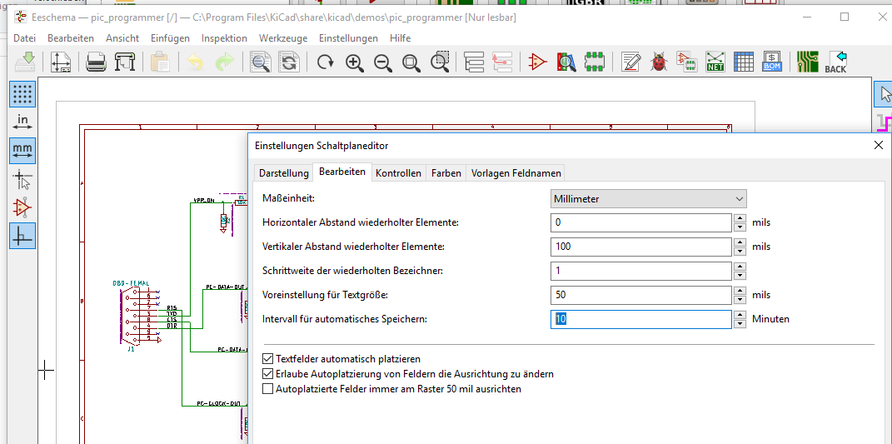The image size is (892, 444).
Task: Open the Symbol library browser icon
Action: 566,62
